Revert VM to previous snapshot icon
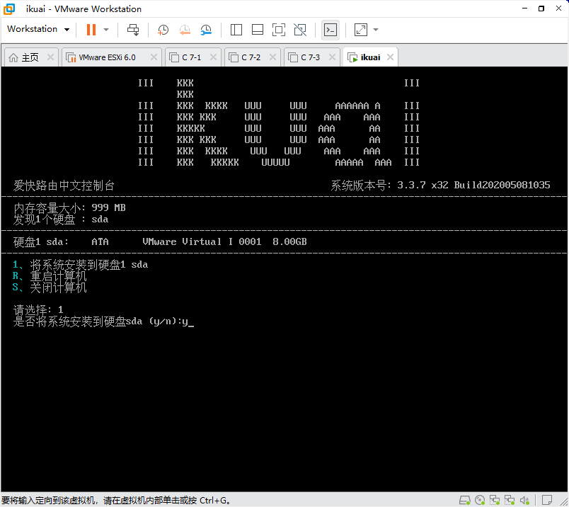 pos(185,29)
